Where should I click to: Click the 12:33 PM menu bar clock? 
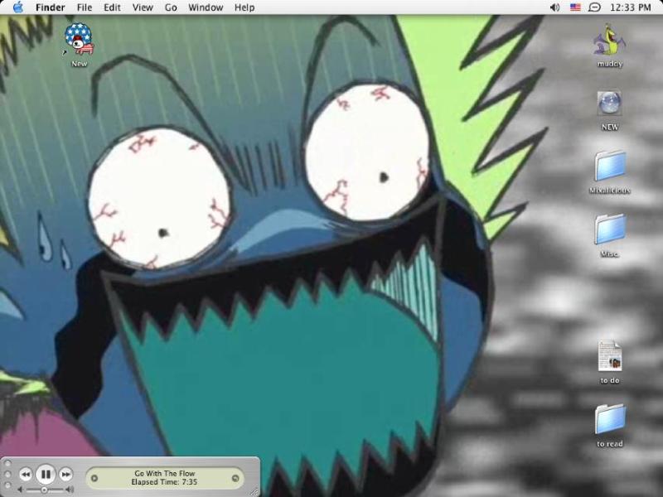pyautogui.click(x=631, y=7)
